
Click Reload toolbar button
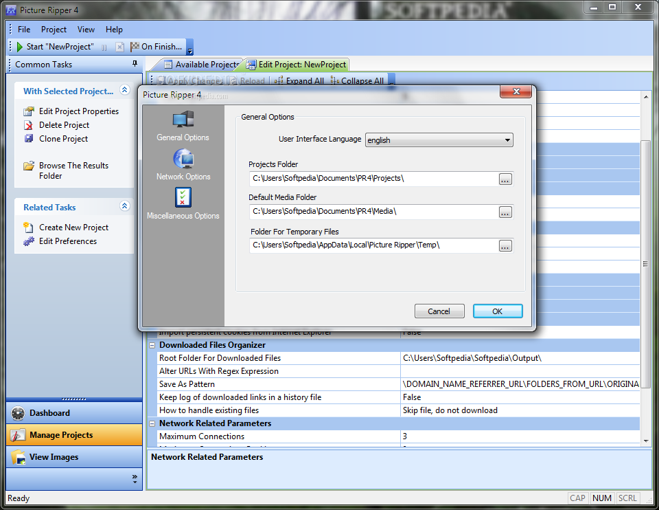tap(248, 80)
